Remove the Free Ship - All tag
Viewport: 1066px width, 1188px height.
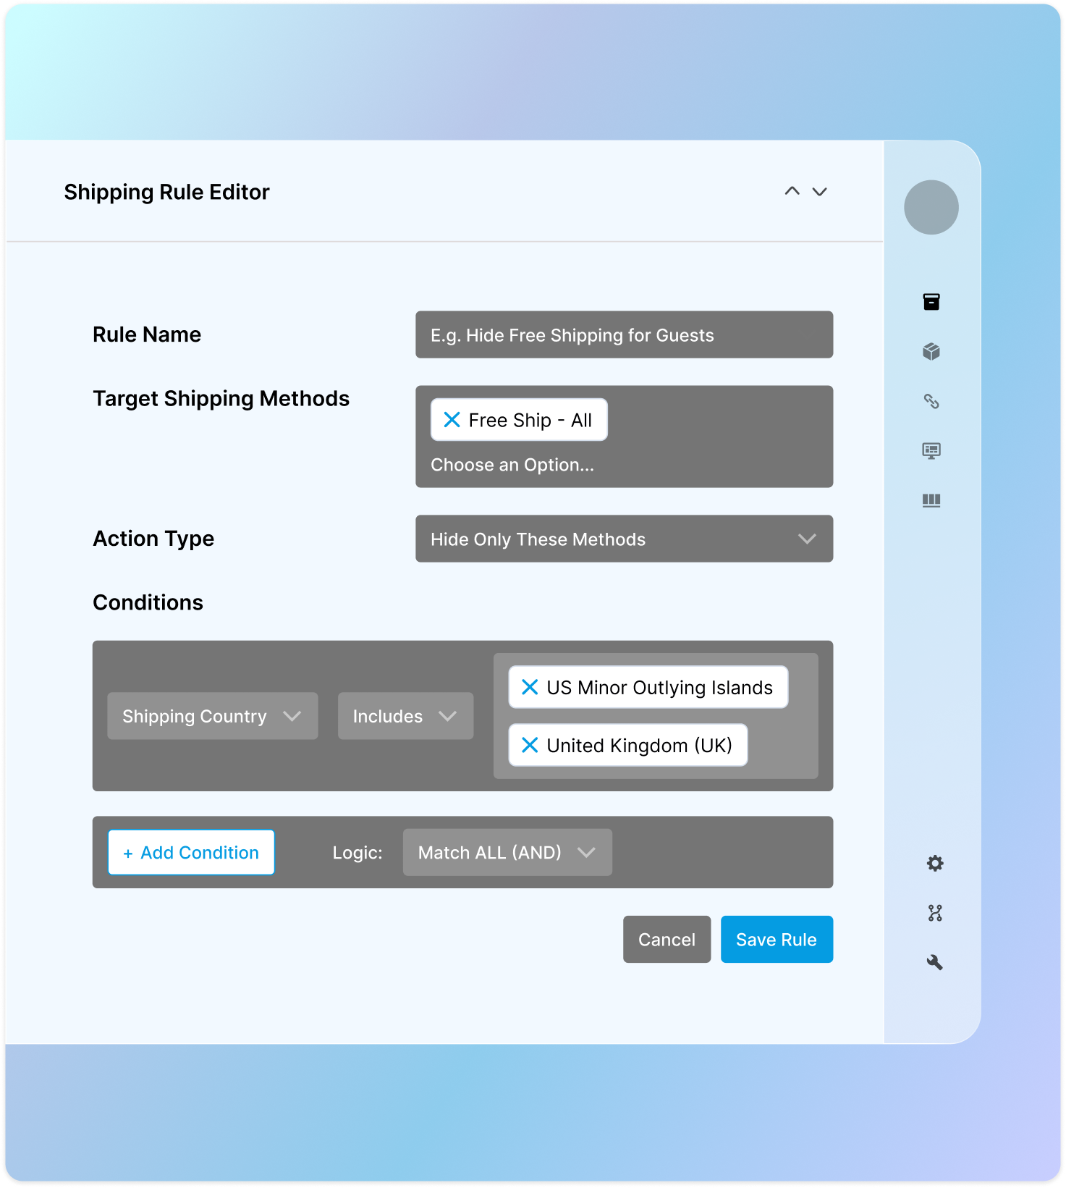452,420
